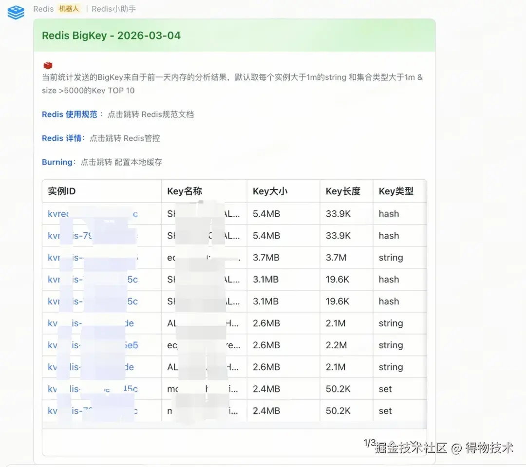Click the 机器人 bot tag
526x467 pixels.
point(69,9)
